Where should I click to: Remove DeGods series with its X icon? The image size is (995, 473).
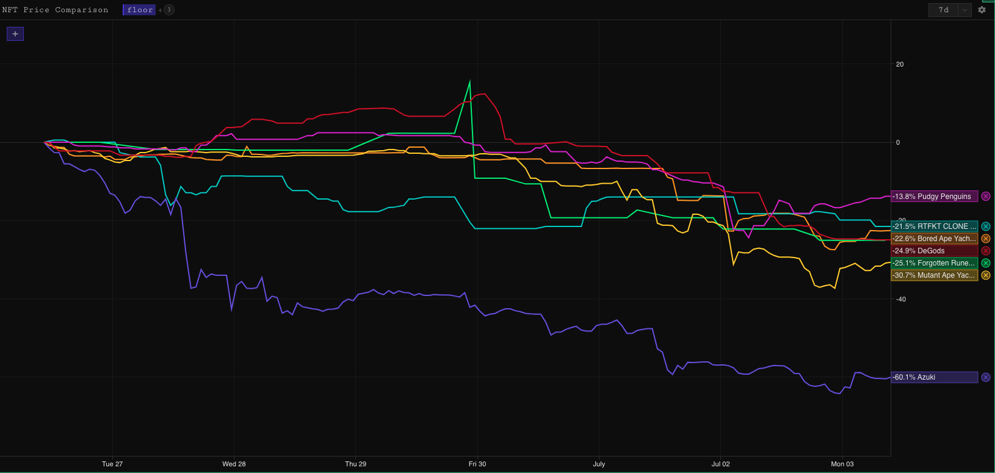click(x=986, y=251)
